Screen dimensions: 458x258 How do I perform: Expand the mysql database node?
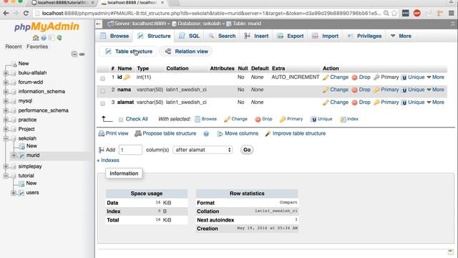6,101
